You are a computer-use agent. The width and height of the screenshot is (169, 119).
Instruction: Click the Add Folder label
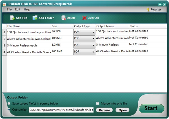46,18
